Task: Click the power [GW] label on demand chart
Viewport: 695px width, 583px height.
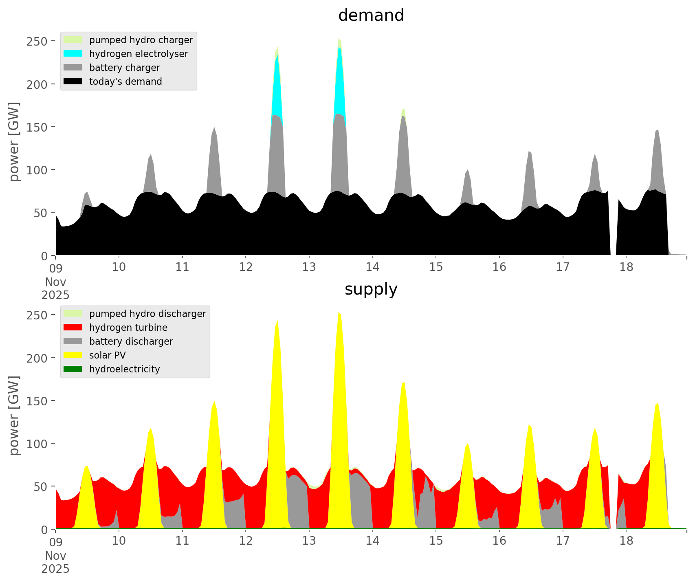Action: coord(14,142)
